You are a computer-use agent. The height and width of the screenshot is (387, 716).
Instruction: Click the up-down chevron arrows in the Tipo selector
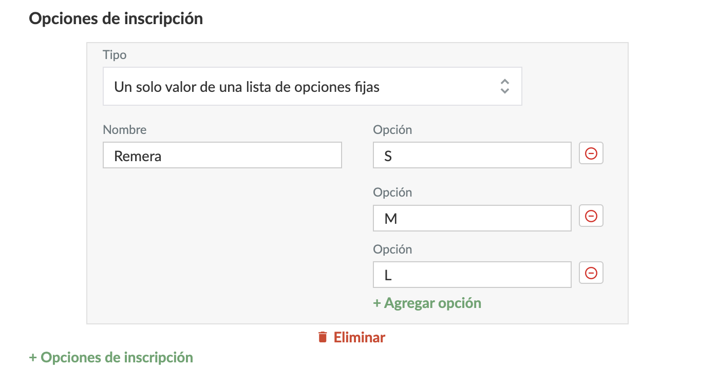tap(504, 86)
